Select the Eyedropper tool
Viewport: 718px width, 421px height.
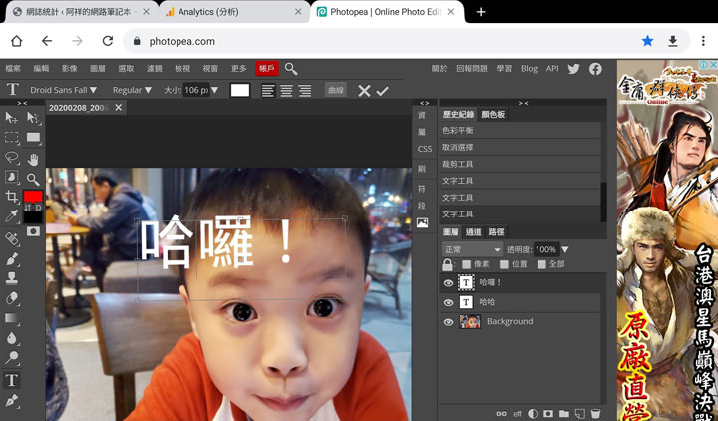point(11,216)
